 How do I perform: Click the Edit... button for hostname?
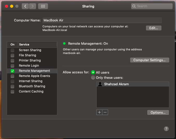click(154, 28)
